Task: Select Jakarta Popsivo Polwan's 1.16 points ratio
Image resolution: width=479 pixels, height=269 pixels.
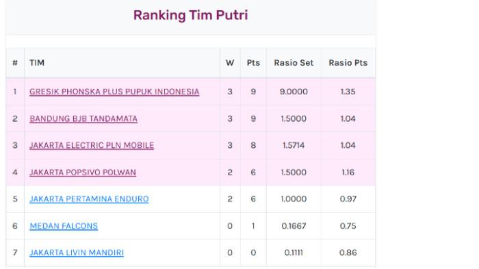Action: (348, 172)
